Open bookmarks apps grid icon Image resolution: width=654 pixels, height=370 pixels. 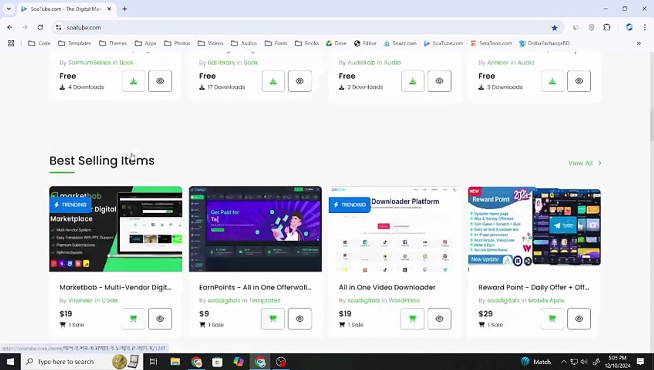(x=11, y=43)
